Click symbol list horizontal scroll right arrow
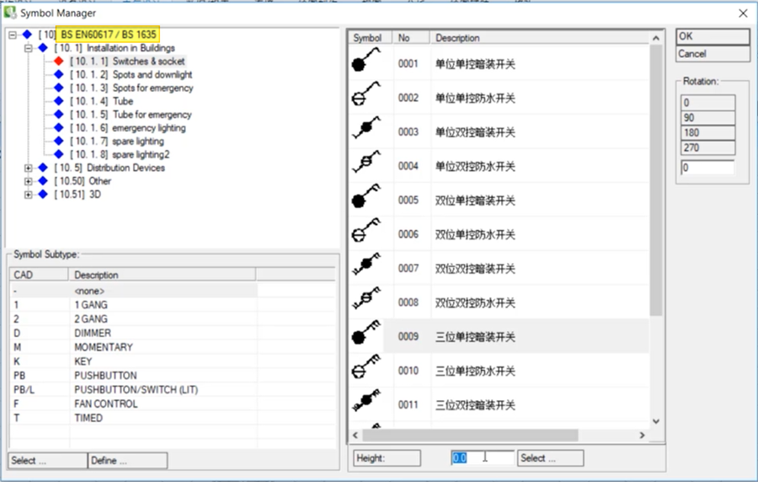 [x=642, y=435]
